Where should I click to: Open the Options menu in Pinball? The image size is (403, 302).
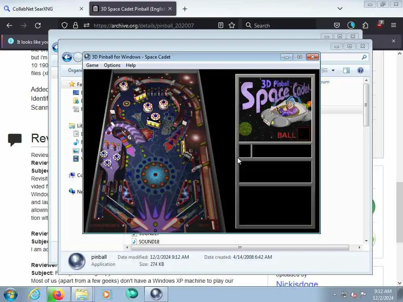click(112, 65)
